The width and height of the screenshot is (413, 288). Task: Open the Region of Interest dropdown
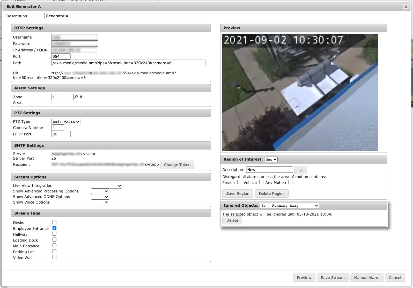tap(271, 160)
